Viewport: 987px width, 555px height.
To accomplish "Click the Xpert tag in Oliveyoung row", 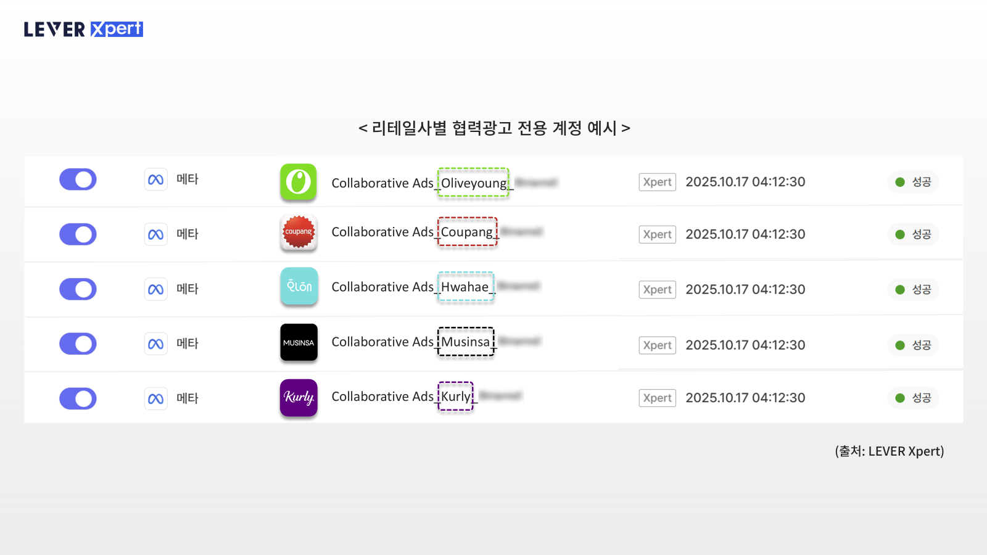I will tap(657, 182).
